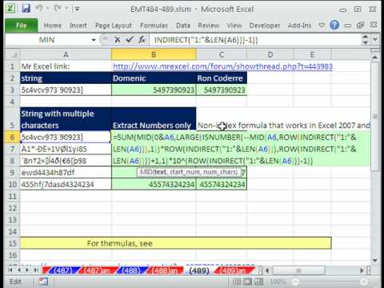Switch to the Home ribbon tab
Screen dimensions: 384x288
pyautogui.click(x=53, y=26)
